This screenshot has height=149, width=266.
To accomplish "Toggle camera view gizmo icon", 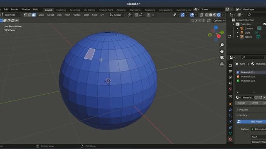I will tap(222, 58).
